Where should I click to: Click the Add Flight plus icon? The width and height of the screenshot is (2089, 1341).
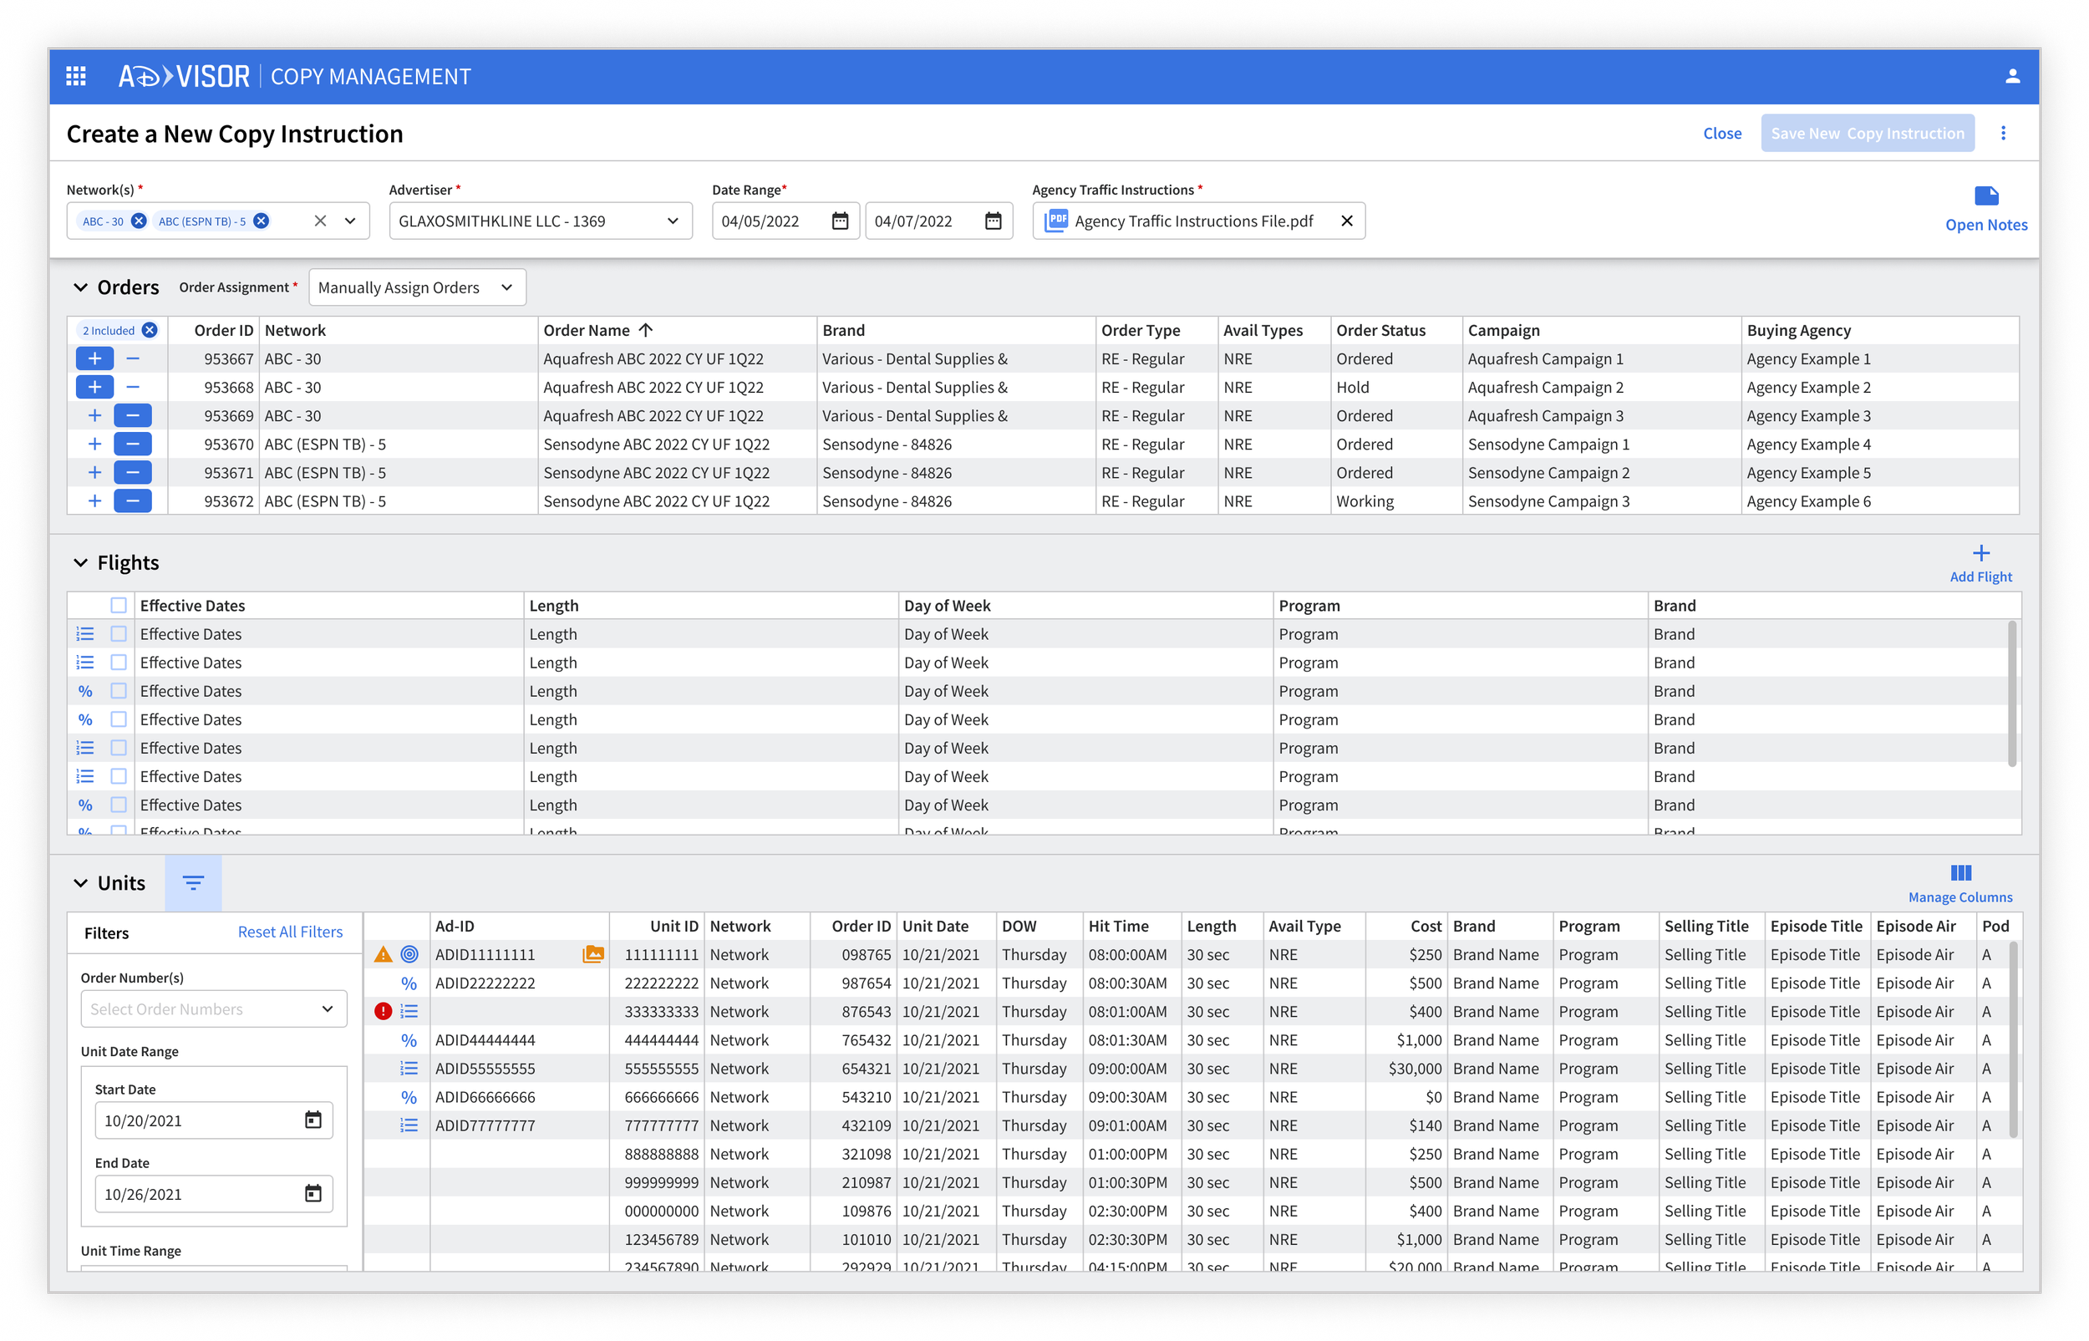[1981, 552]
